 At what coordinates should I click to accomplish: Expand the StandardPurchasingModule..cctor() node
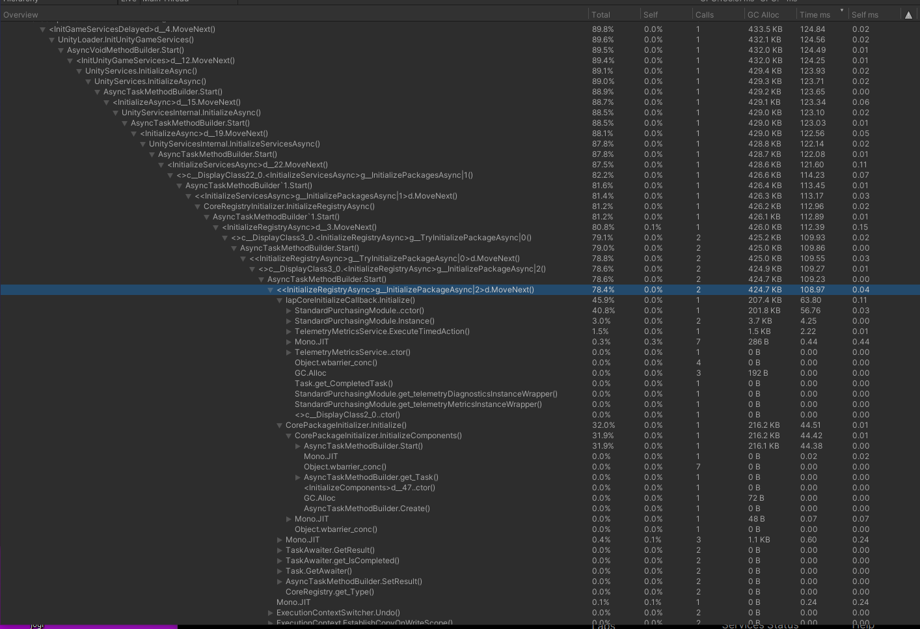289,311
